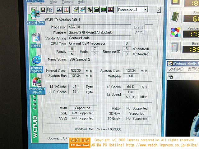
Task: Click the black chip toolbar icon
Action: pos(90,10)
